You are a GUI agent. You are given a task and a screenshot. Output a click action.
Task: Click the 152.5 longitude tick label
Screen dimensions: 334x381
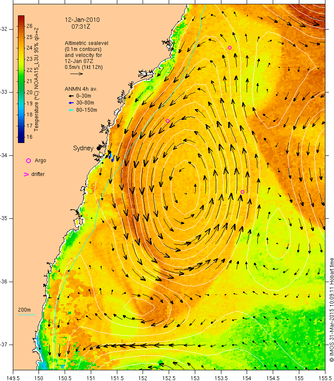point(169,378)
